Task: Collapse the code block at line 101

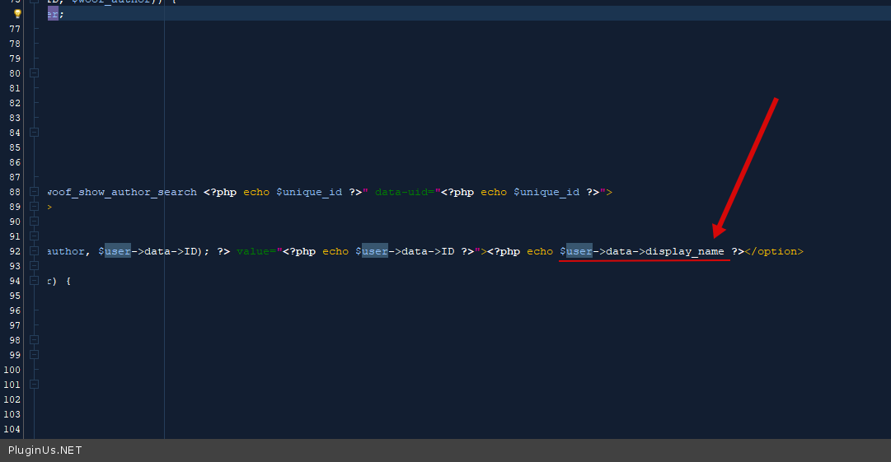Action: (34, 385)
